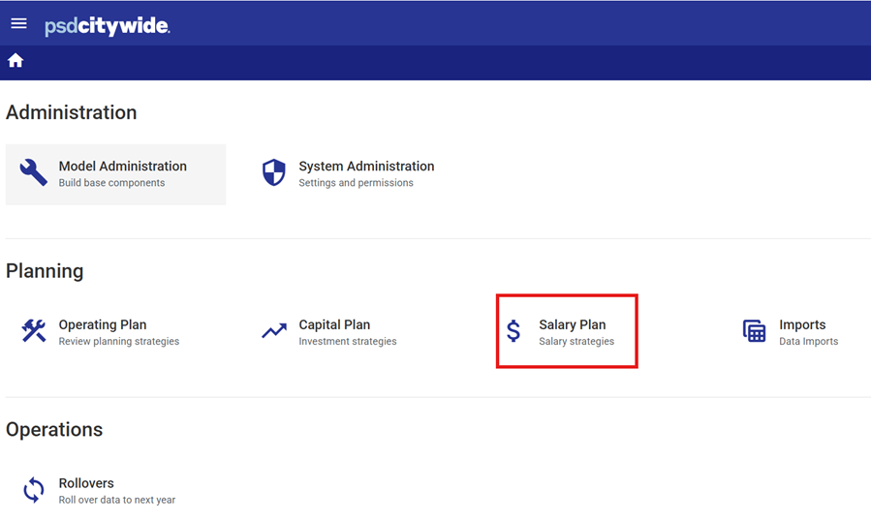The image size is (871, 521).
Task: Click the home icon in the breadcrumb bar
Action: [16, 60]
